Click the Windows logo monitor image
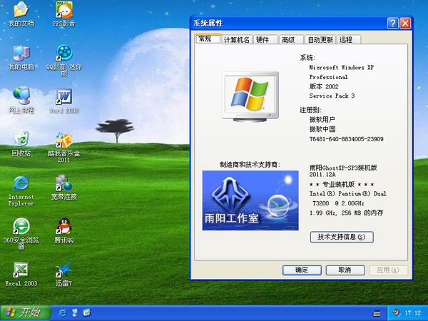The image size is (428, 321). coord(250,97)
